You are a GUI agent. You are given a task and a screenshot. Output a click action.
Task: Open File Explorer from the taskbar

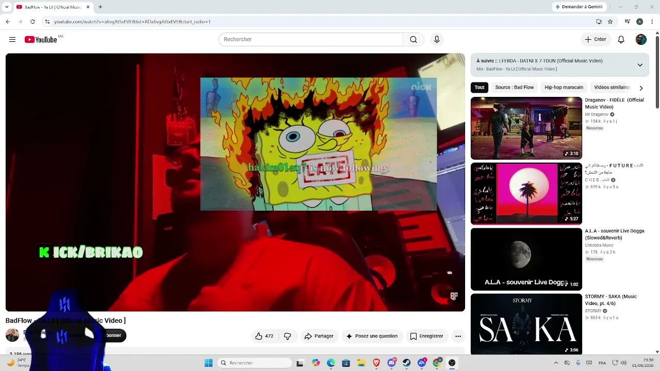tap(361, 363)
